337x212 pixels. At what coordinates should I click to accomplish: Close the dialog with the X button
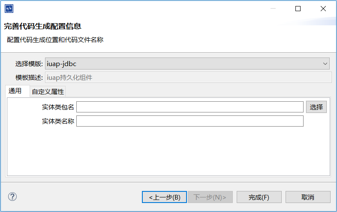(x=323, y=9)
